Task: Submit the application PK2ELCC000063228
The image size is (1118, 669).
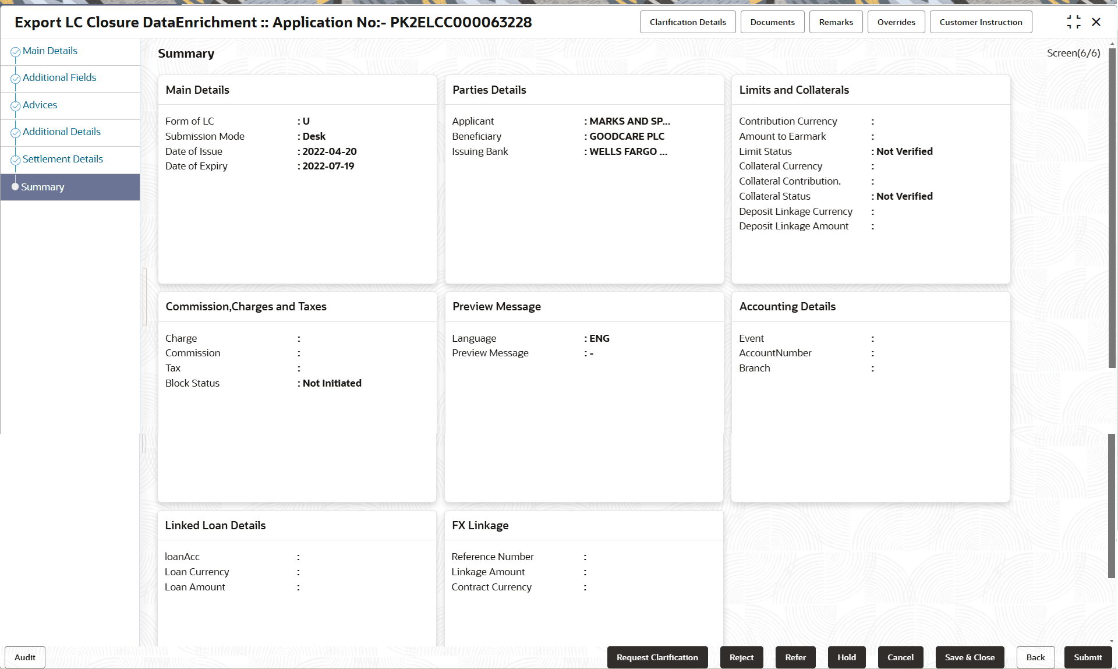Action: tap(1088, 657)
